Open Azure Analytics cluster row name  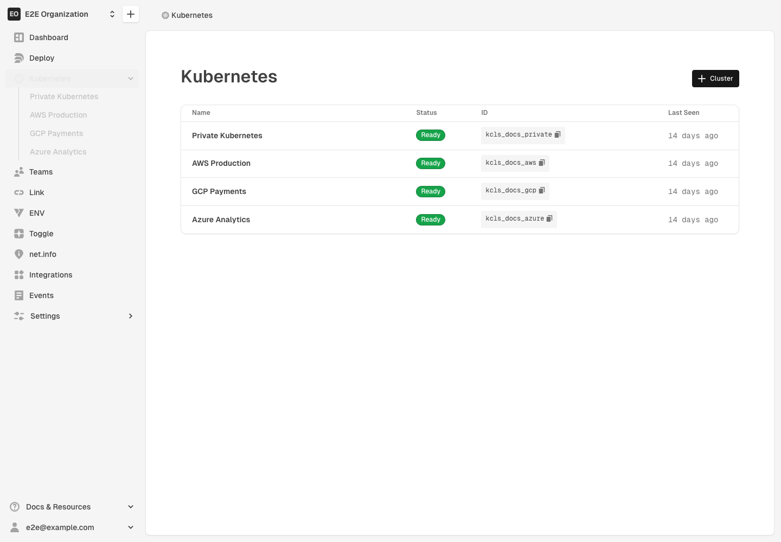[221, 220]
